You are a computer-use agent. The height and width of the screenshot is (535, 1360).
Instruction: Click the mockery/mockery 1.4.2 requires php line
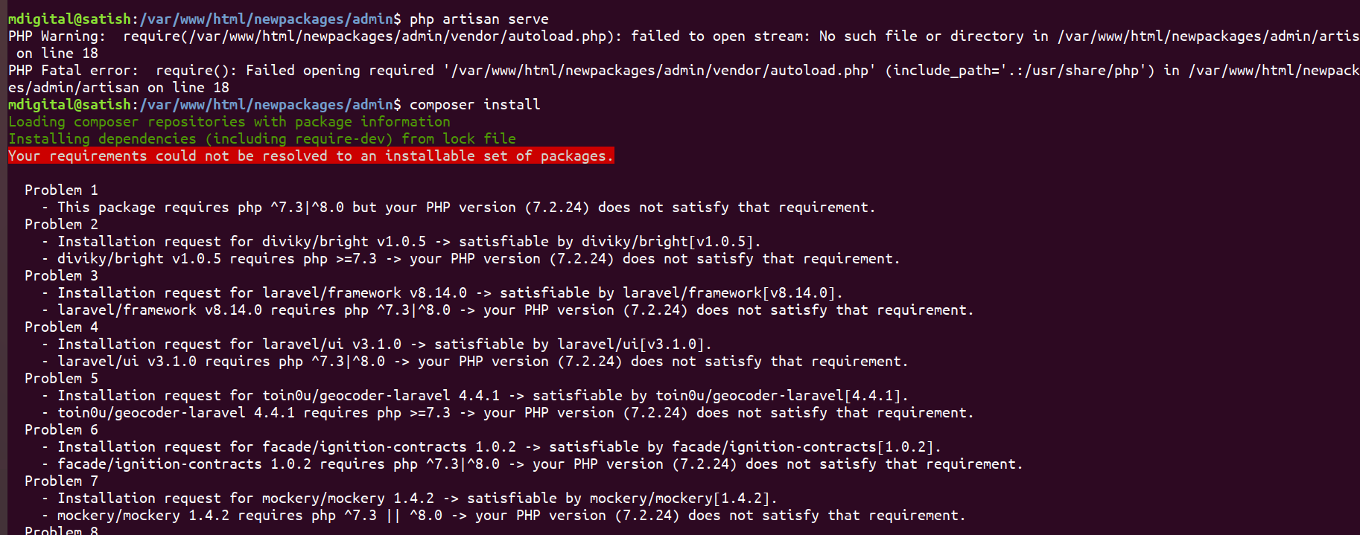[503, 515]
